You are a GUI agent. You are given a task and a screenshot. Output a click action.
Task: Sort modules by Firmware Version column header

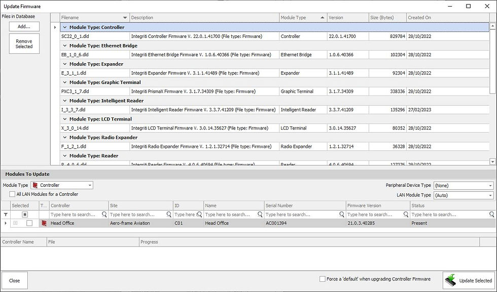click(x=378, y=205)
